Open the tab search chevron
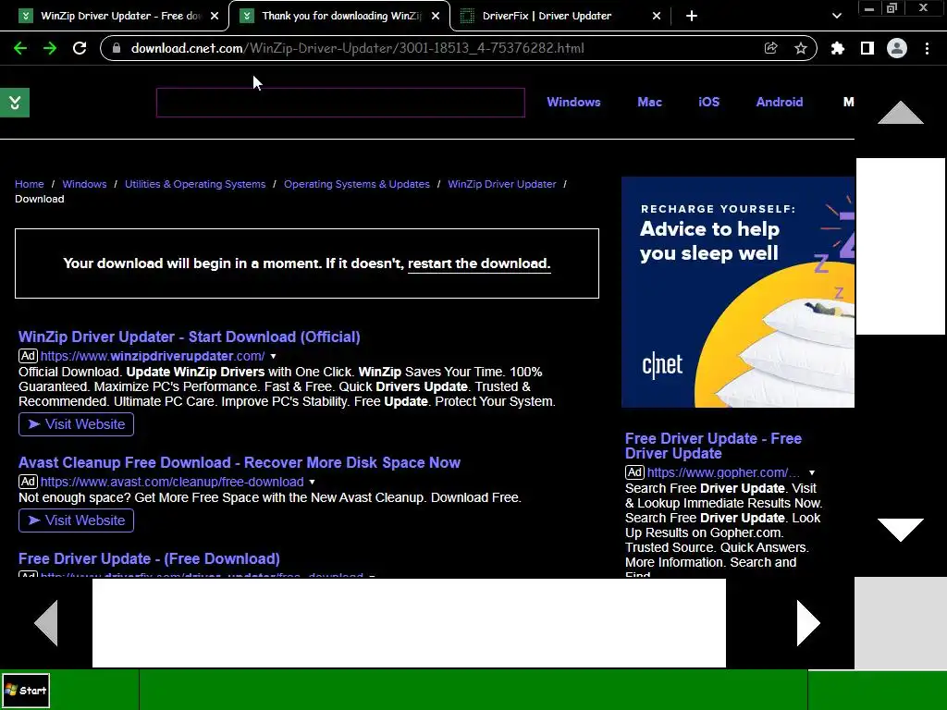Screen dimensions: 947x710 [836, 16]
